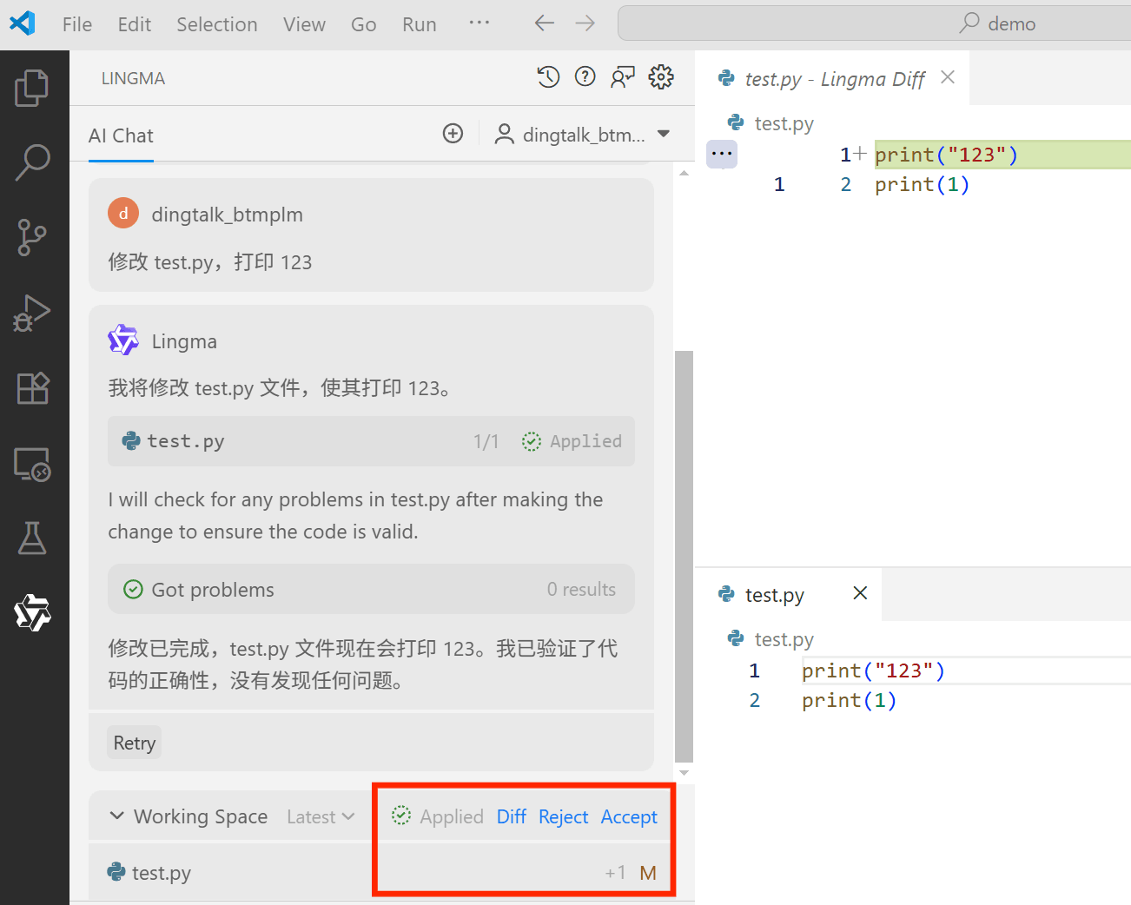
Task: Open the Testing flask view
Action: pos(32,538)
